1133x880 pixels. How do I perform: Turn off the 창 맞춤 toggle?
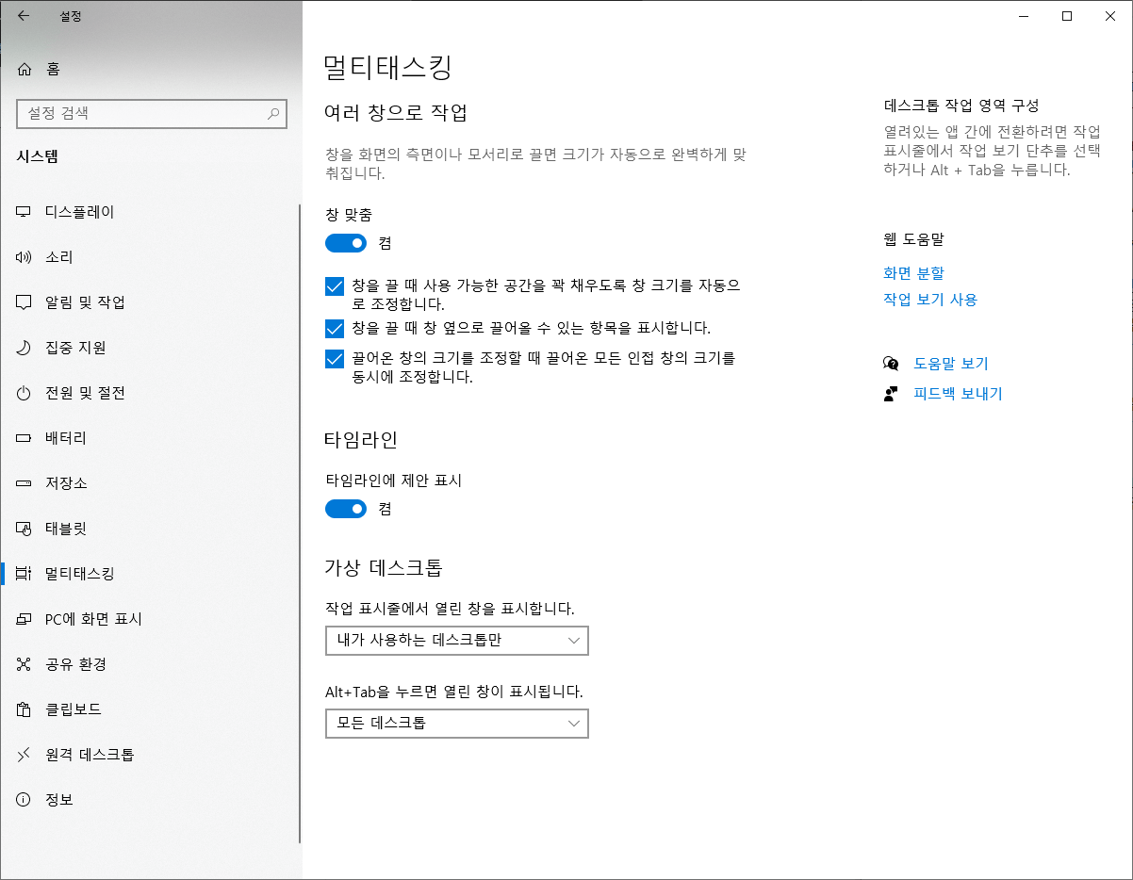click(346, 243)
